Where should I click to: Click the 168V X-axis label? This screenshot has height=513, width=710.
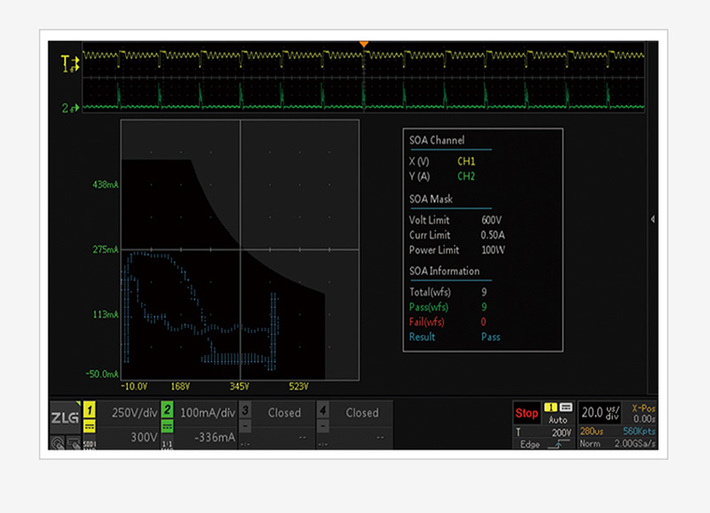click(180, 387)
